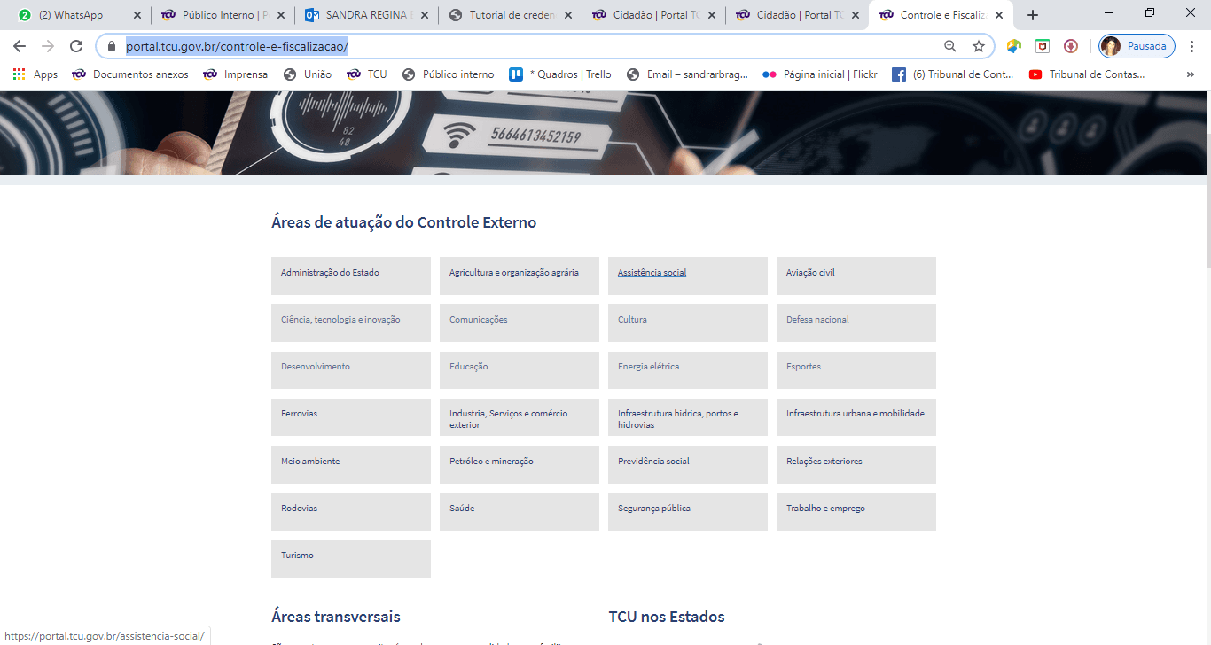Open Chrome three-dot menu
This screenshot has height=645, width=1211.
click(1192, 46)
